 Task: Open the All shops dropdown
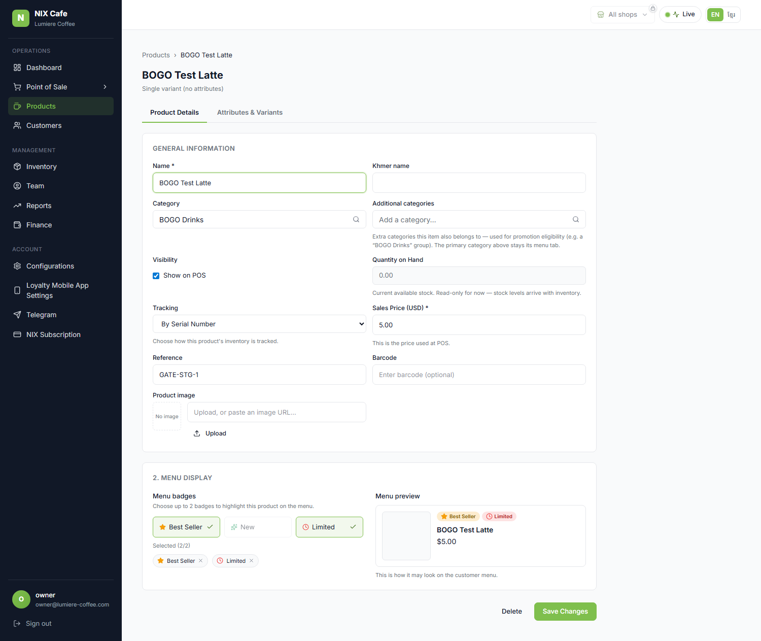[622, 15]
